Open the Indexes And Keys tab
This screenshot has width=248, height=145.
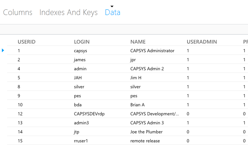click(x=68, y=12)
